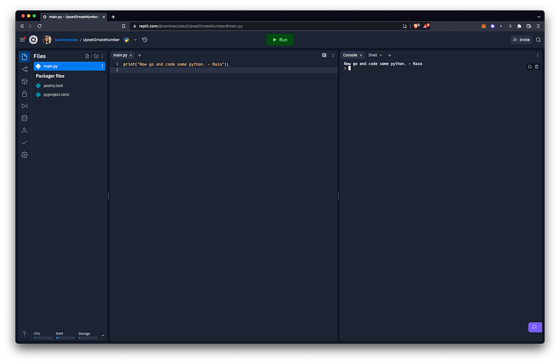Close the main.py editor tab
560x364 pixels.
pos(131,55)
